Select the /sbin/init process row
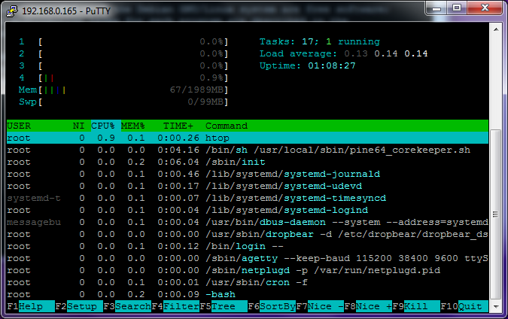Viewport: 508px width, 319px height. tap(248, 162)
